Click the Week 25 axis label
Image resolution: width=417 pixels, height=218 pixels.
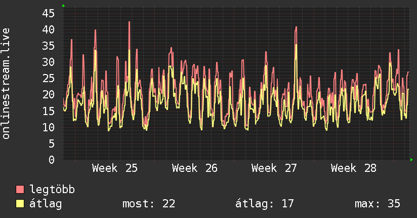click(115, 168)
